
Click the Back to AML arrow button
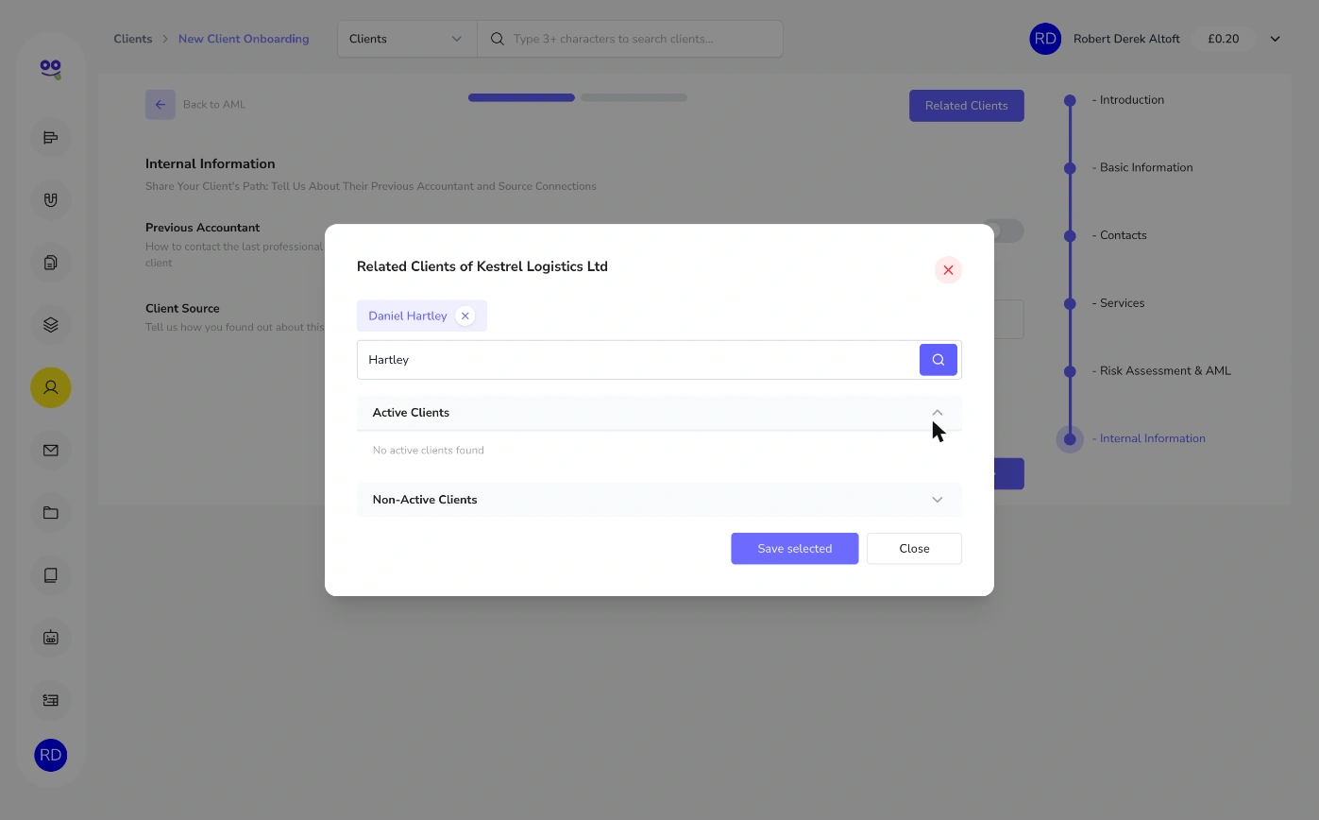pos(161,105)
